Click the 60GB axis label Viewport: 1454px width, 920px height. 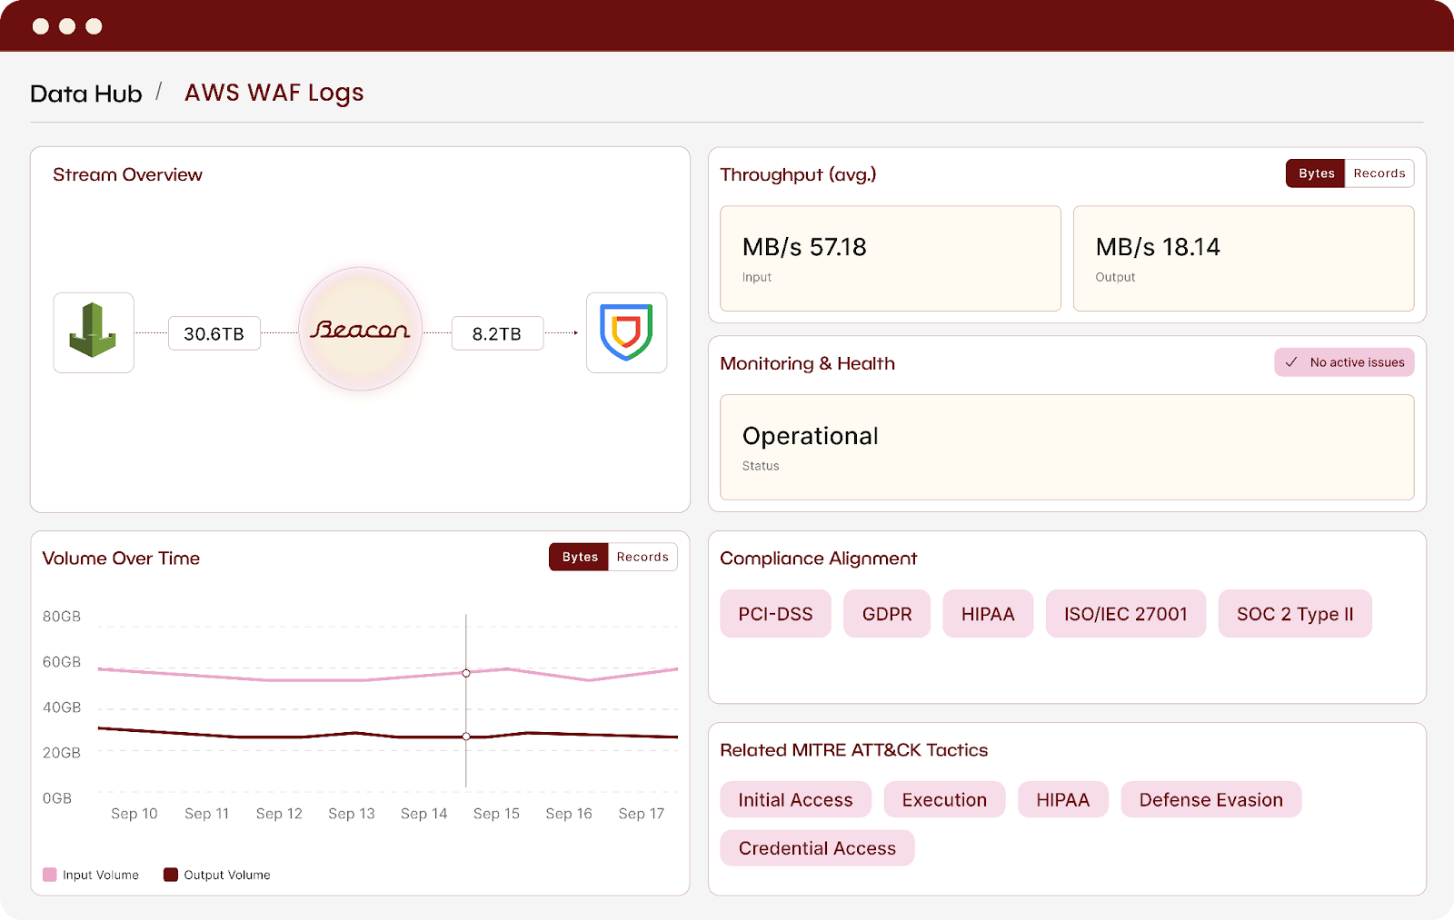(62, 662)
